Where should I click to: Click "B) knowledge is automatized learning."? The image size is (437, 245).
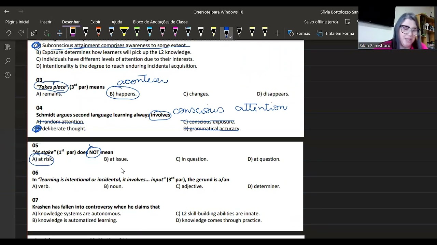(x=74, y=220)
